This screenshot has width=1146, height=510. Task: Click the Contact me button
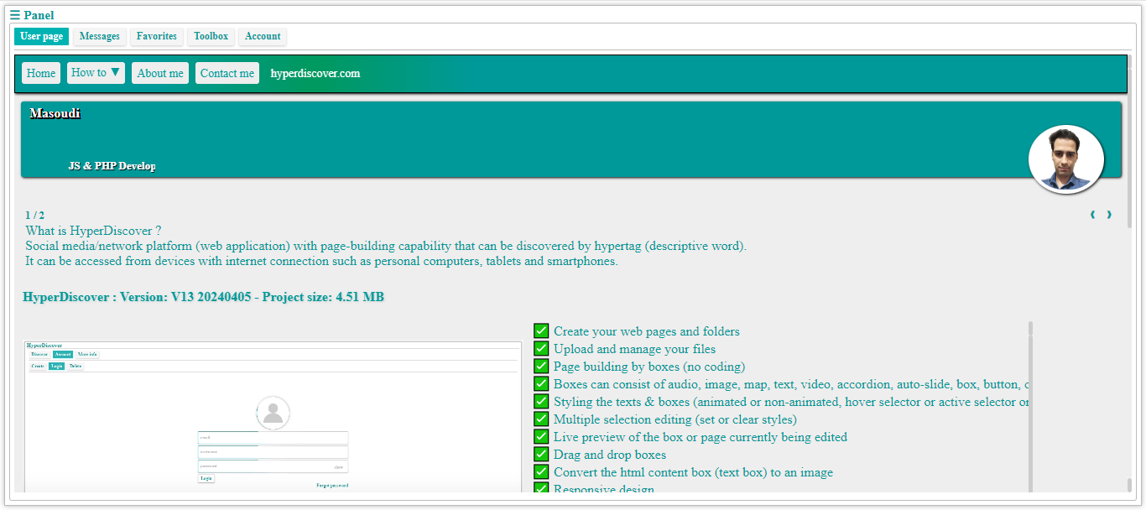227,73
